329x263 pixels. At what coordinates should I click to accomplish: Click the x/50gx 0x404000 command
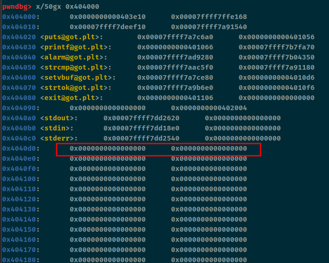point(67,6)
